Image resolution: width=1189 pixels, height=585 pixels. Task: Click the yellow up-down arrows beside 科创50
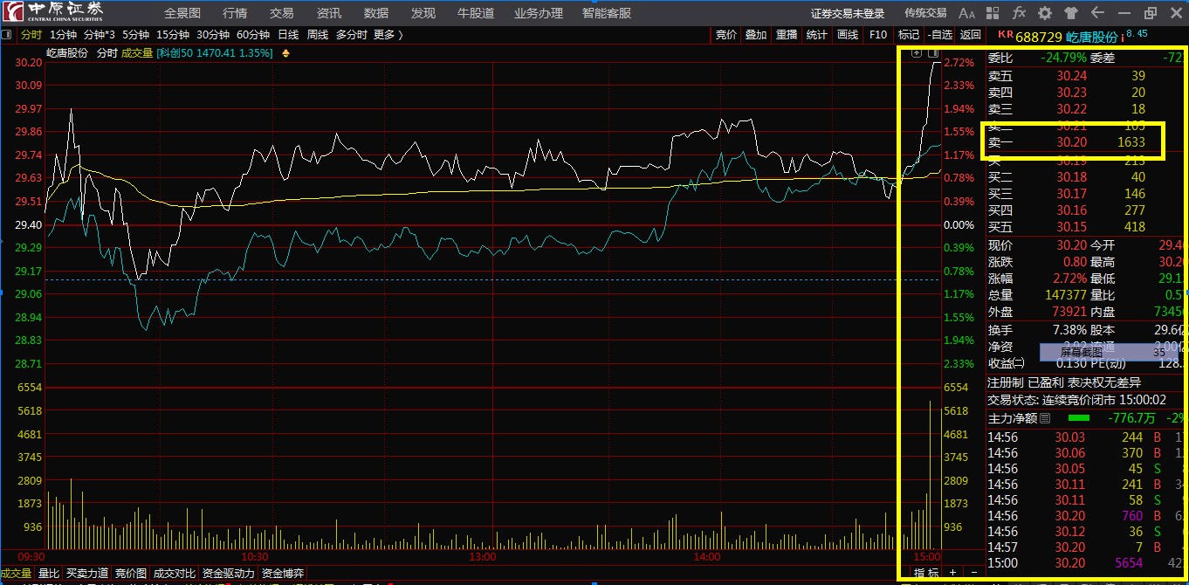coord(285,53)
